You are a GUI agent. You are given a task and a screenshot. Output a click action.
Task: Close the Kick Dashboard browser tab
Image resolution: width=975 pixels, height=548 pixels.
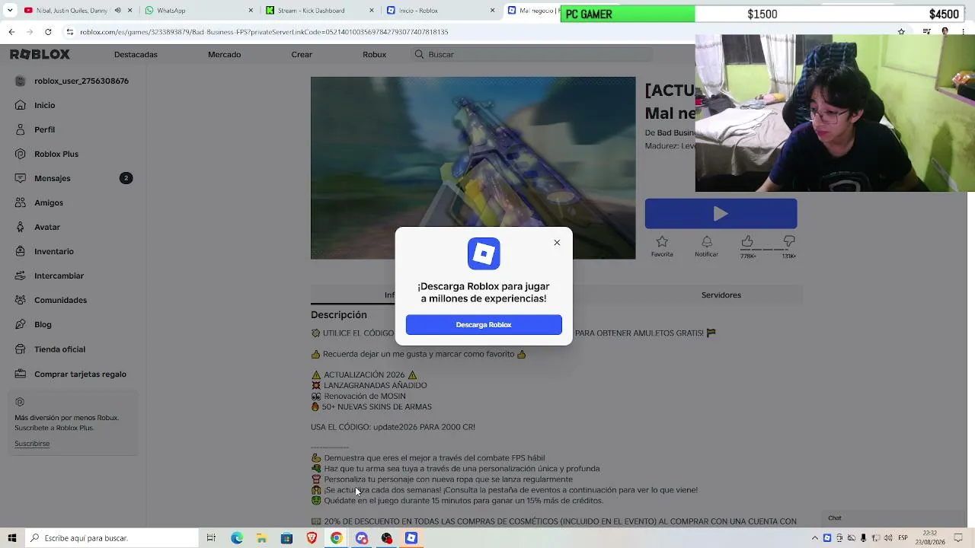pyautogui.click(x=372, y=11)
